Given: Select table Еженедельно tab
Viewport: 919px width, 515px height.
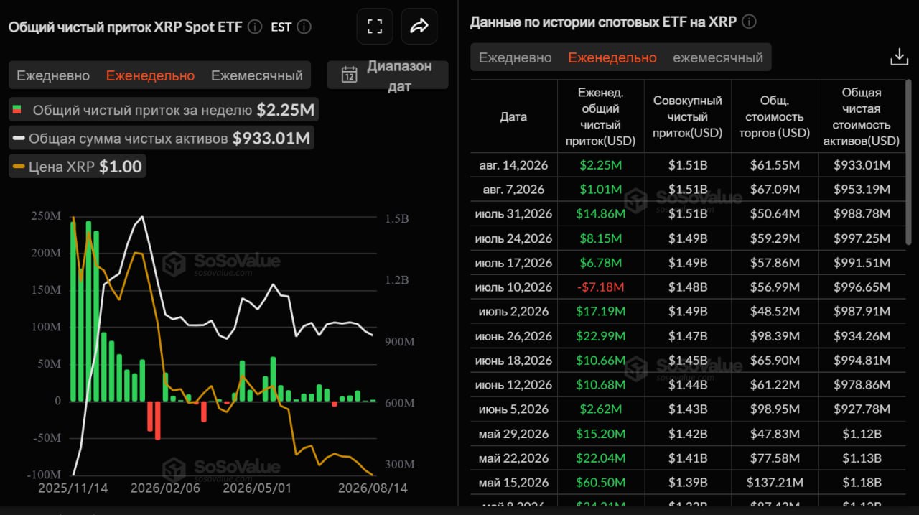Looking at the screenshot, I should (612, 57).
